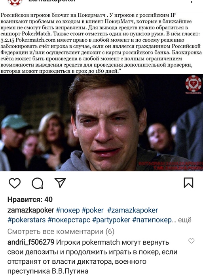Open hashtag #pokerstars

coord(27,220)
